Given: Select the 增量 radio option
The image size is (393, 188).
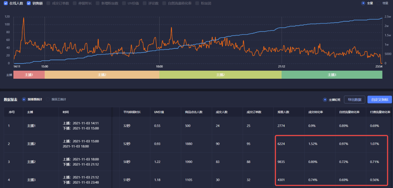Looking at the screenshot, I should 378,3.
